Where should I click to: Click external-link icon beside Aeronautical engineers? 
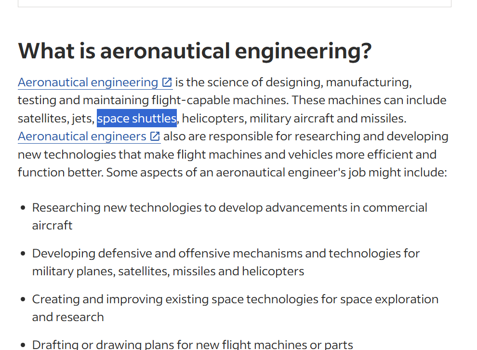(155, 136)
